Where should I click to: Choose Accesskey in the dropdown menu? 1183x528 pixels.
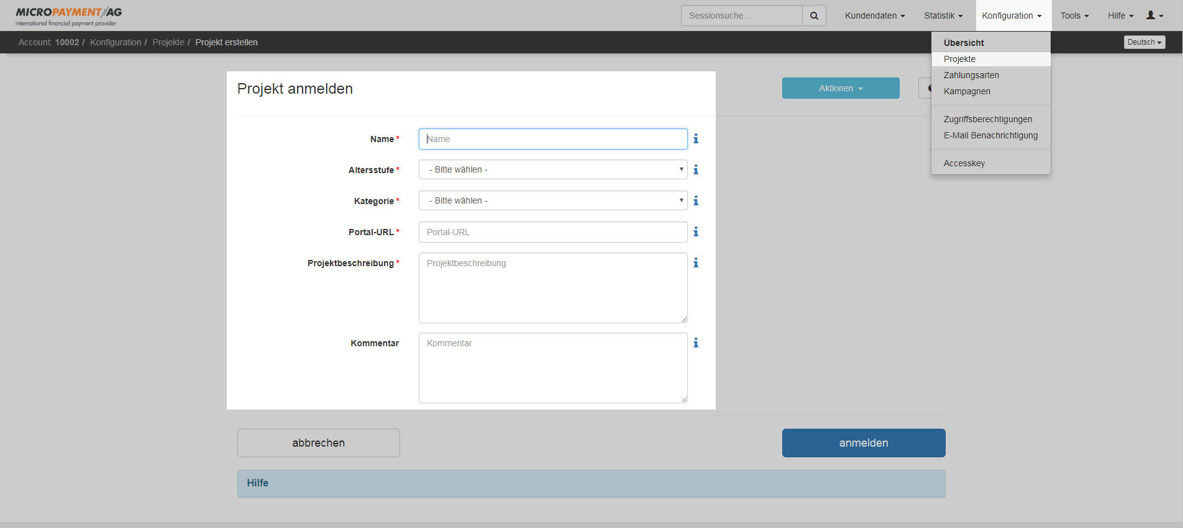pos(964,163)
